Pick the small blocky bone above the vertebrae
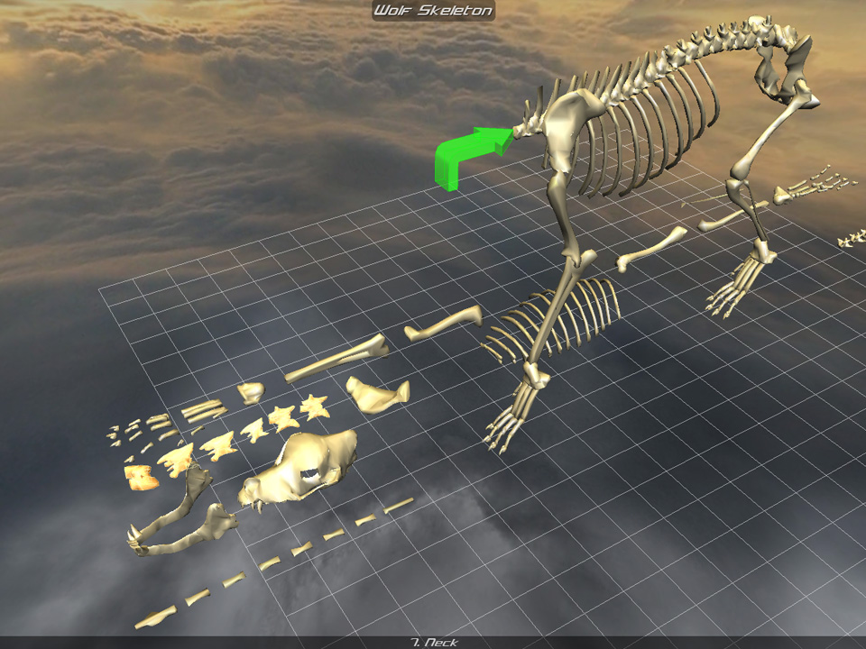The height and width of the screenshot is (649, 866). click(x=252, y=393)
